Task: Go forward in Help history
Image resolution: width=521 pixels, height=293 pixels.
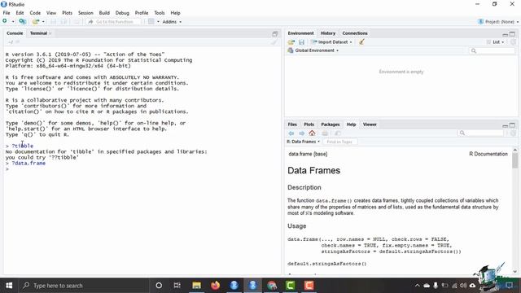Action: point(301,133)
